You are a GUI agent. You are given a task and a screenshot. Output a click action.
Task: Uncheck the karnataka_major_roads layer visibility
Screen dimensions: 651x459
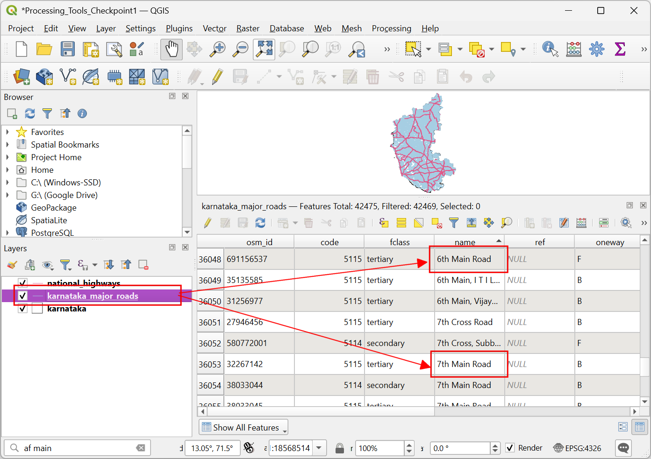[x=22, y=296]
